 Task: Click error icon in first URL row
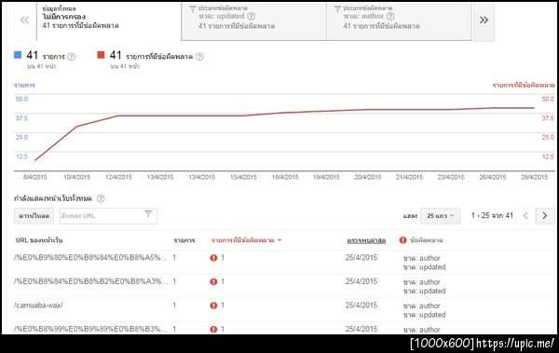pyautogui.click(x=213, y=258)
